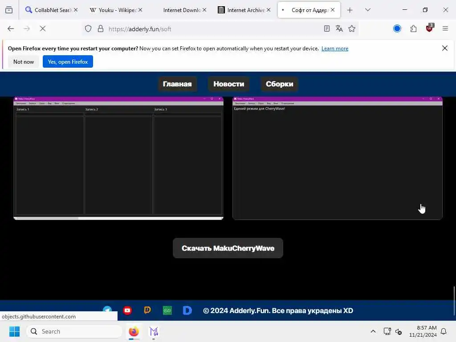
Task: Close the CollabNet Search tab
Action: pos(76,10)
